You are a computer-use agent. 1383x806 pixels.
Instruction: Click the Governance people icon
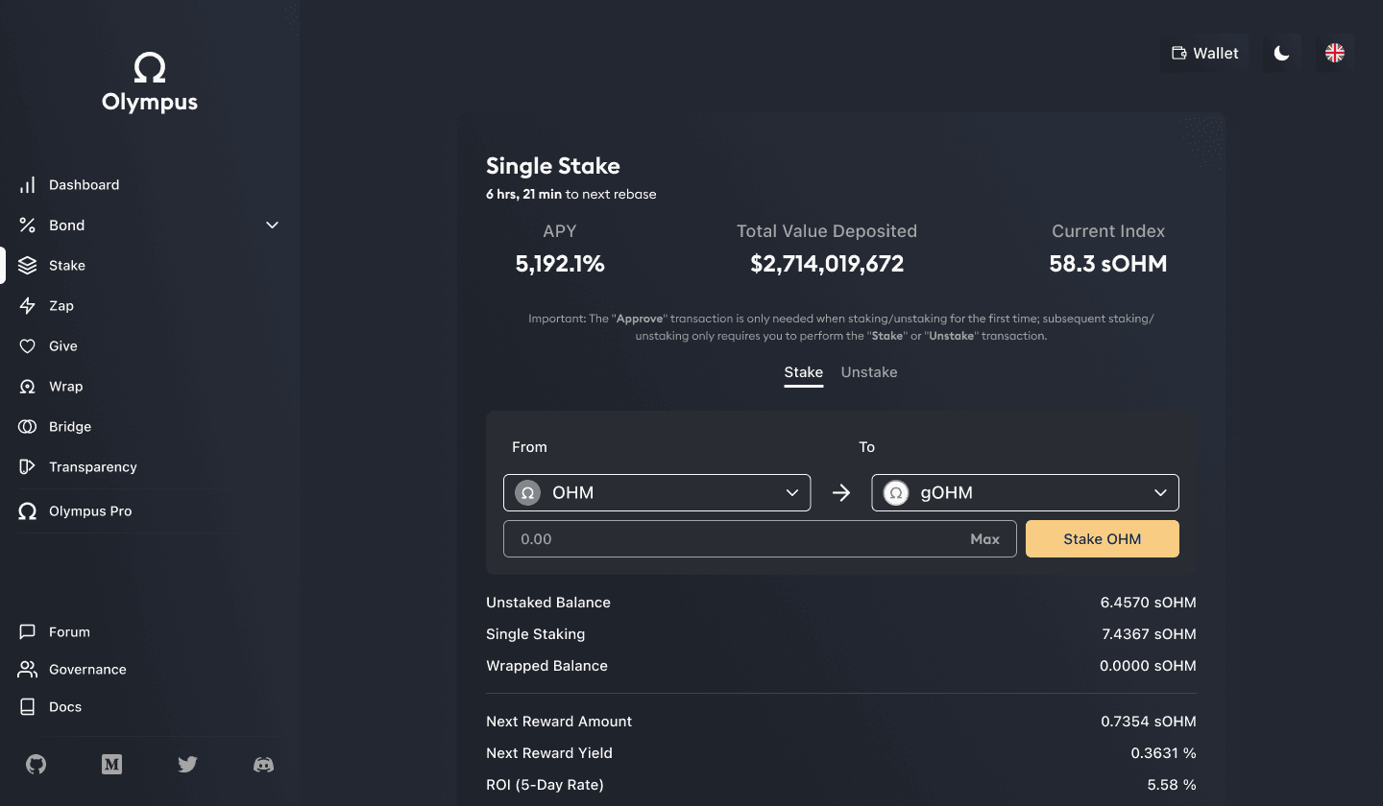[x=28, y=670]
